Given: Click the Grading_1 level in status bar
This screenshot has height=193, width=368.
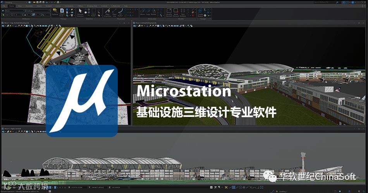Looking at the screenshot, I should (x=283, y=191).
